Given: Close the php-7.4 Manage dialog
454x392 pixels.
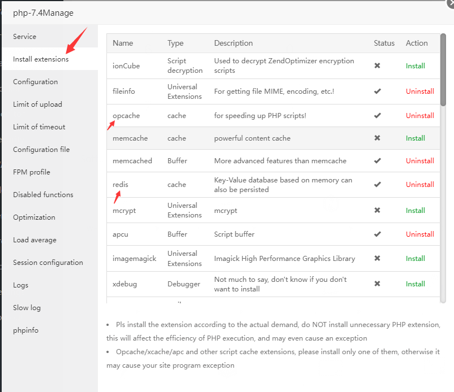Looking at the screenshot, I should click(x=451, y=3).
